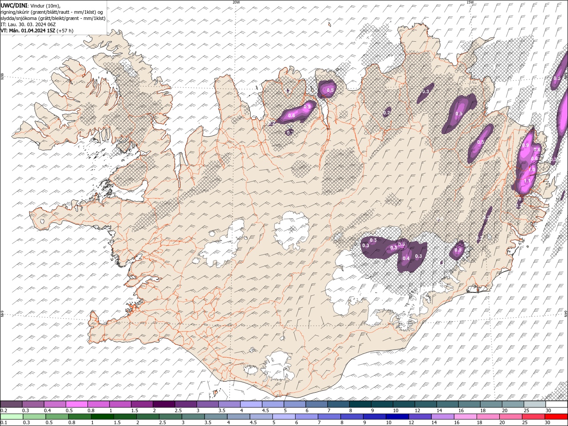Viewport: 568px width, 426px height.
Task: Select the upper scale swatch from 0.4 to 0.5
Action: tap(55, 404)
